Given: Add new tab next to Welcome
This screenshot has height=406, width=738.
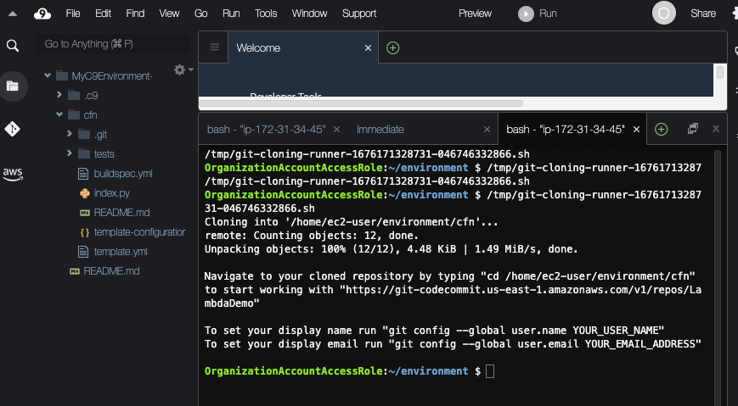Looking at the screenshot, I should (392, 47).
